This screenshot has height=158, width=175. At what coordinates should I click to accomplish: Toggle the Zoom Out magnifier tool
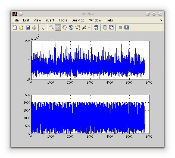click(58, 27)
